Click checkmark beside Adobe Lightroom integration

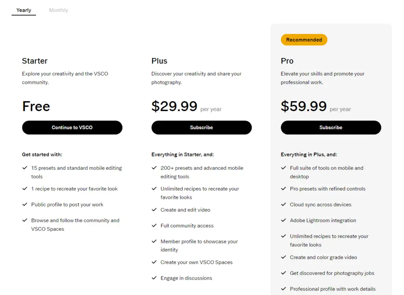pos(283,220)
